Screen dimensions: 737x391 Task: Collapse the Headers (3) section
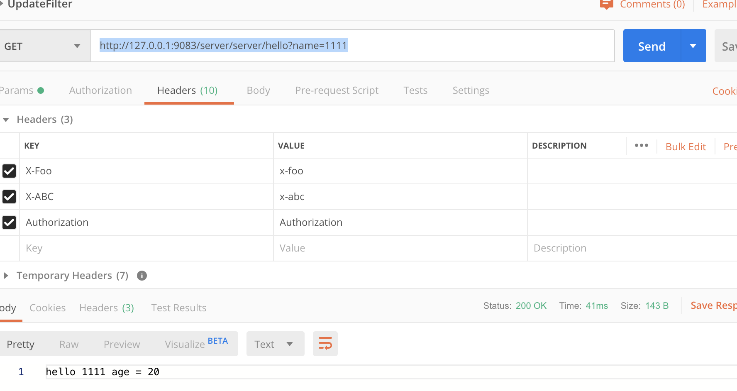[x=6, y=120]
